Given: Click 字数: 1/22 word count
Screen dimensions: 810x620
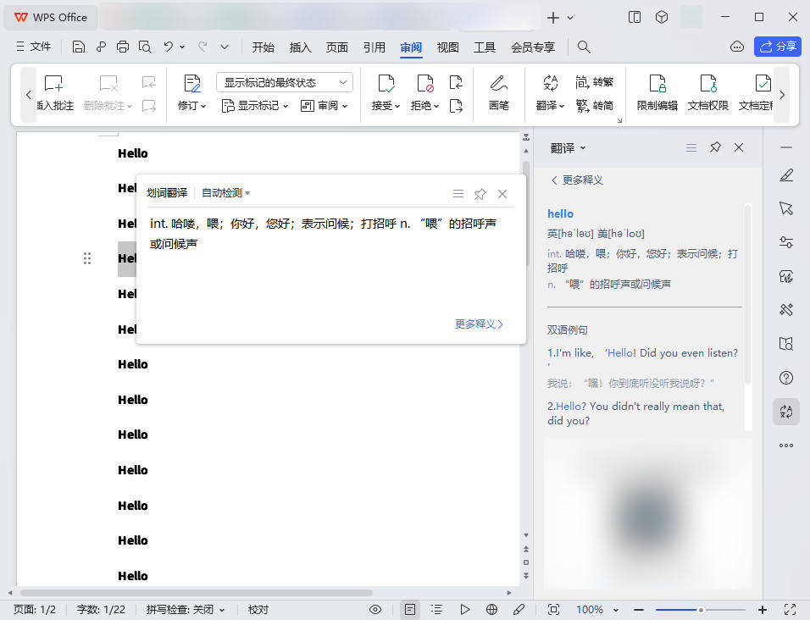Looking at the screenshot, I should coord(102,610).
